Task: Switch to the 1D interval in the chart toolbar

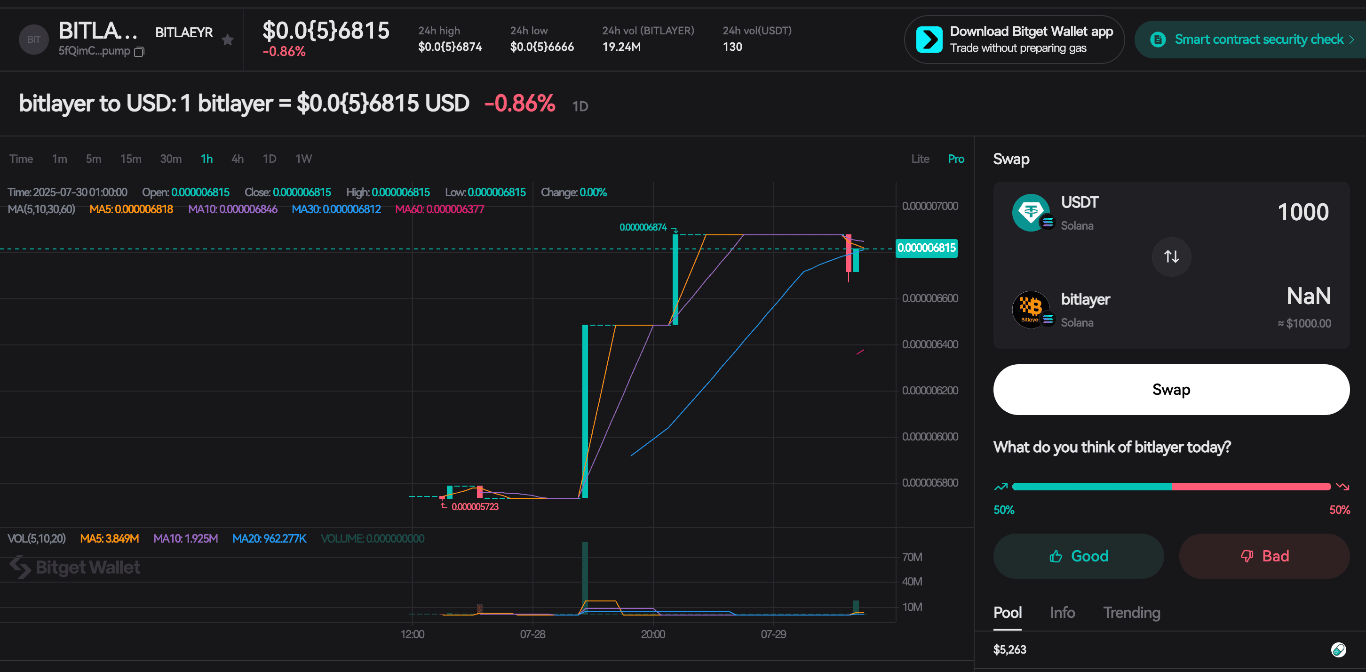Action: click(x=270, y=159)
